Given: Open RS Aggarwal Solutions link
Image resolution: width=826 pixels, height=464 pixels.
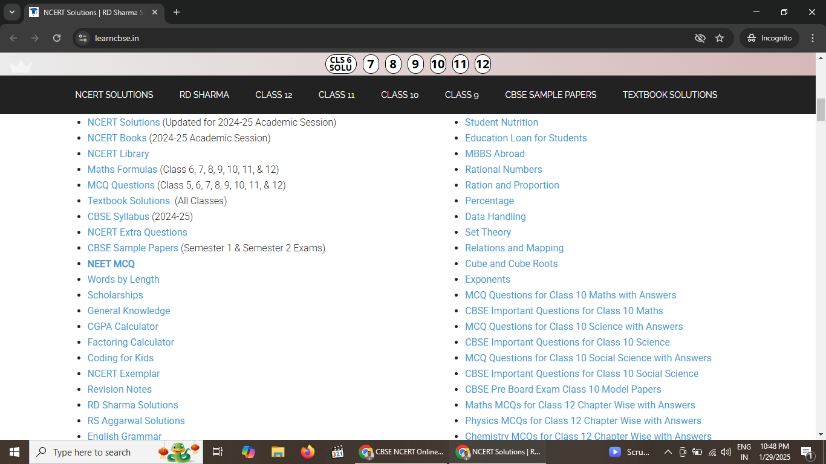Looking at the screenshot, I should coord(136,420).
